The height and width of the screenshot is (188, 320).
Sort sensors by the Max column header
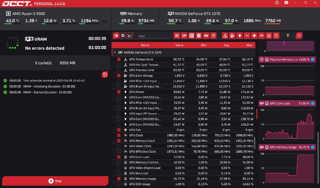point(249,45)
